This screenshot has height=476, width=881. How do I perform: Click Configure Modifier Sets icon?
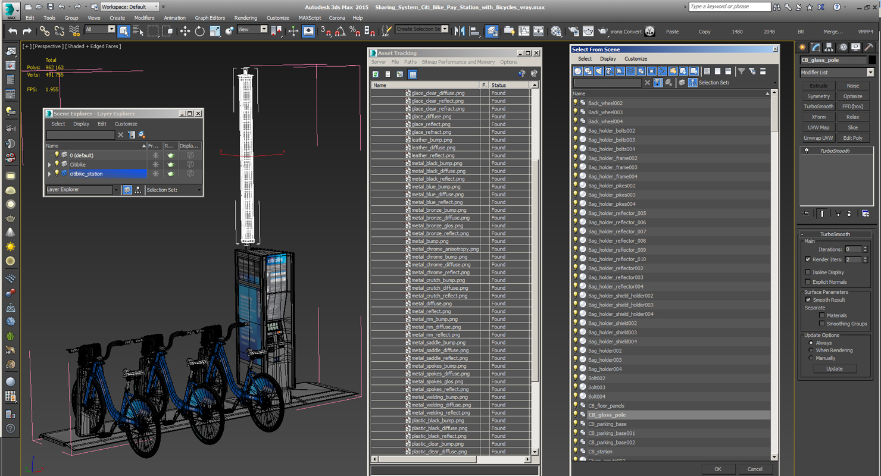(x=866, y=214)
